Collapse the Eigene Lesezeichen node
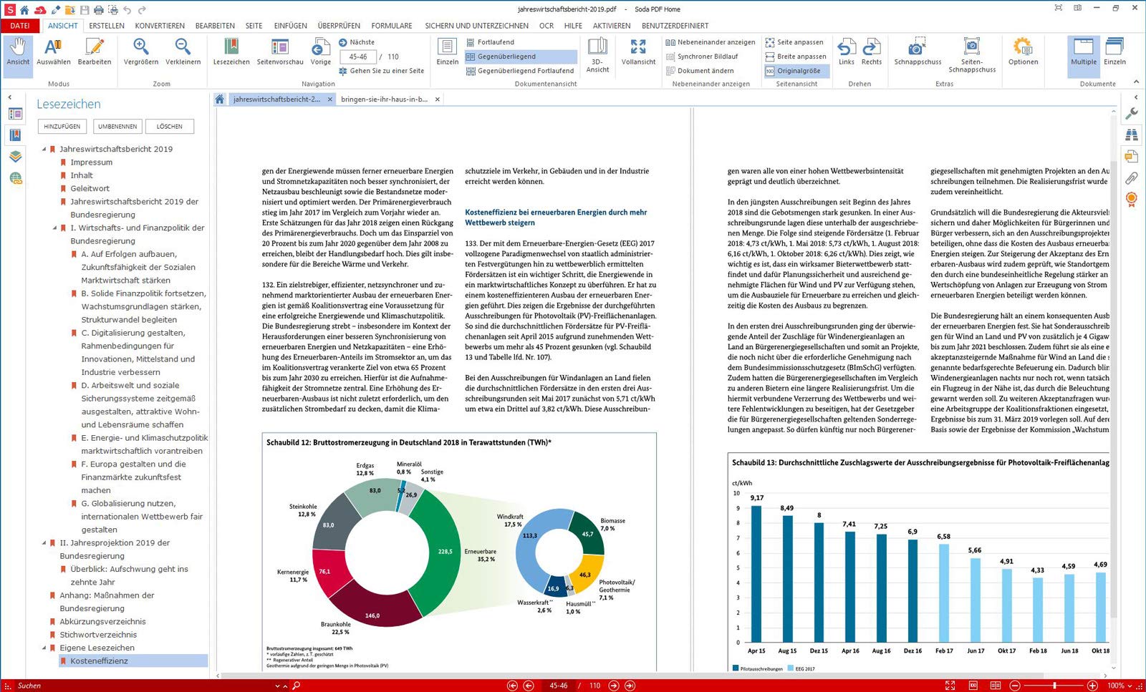 point(44,648)
